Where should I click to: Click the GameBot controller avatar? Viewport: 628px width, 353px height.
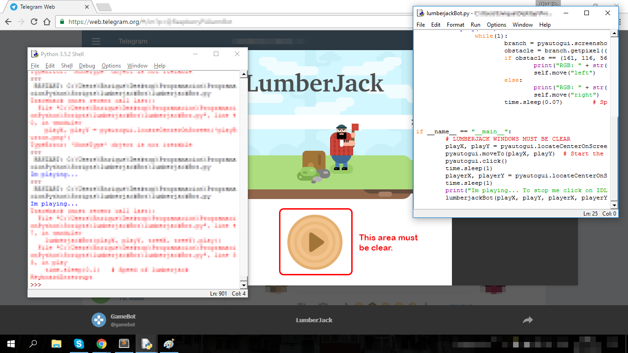(99, 320)
